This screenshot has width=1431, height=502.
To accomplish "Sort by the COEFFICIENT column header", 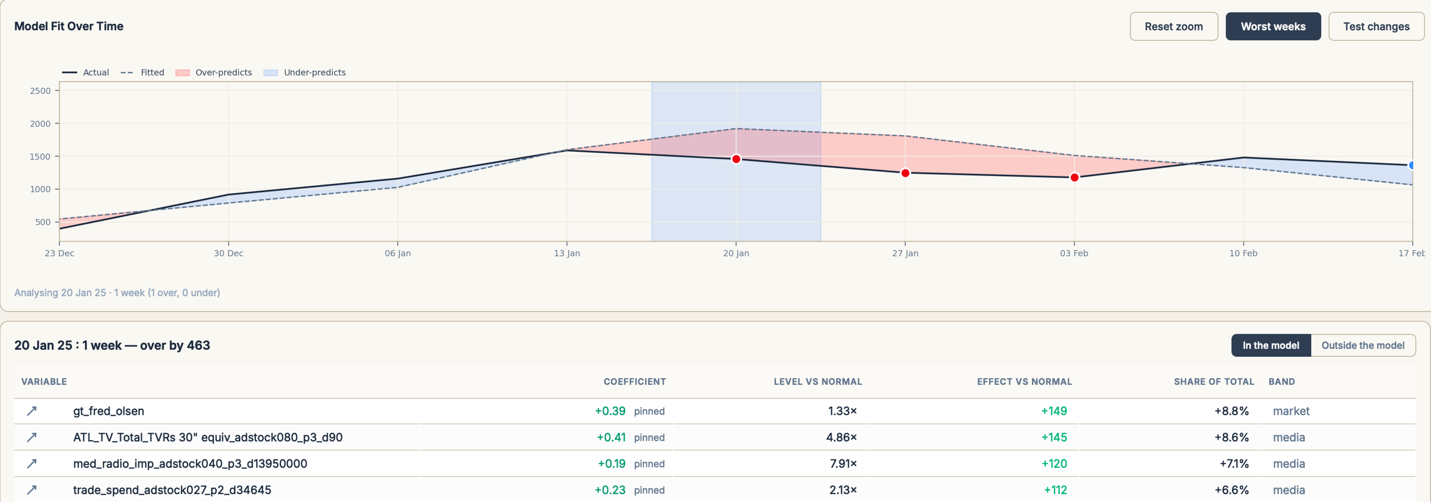I will click(x=634, y=382).
